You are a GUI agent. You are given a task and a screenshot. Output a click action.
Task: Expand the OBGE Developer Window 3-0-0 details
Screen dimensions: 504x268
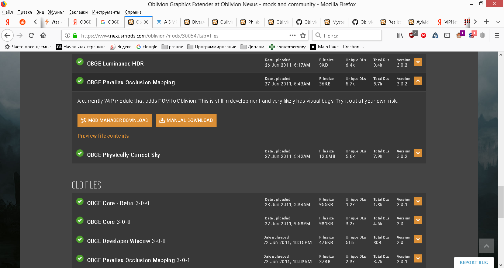tap(418, 239)
